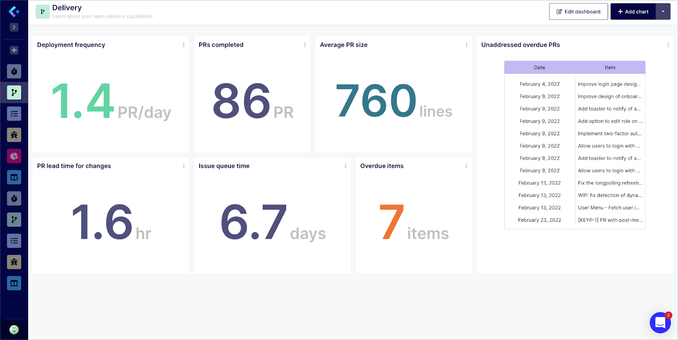Click the Edit dashboard button
Image resolution: width=678 pixels, height=340 pixels.
(578, 11)
